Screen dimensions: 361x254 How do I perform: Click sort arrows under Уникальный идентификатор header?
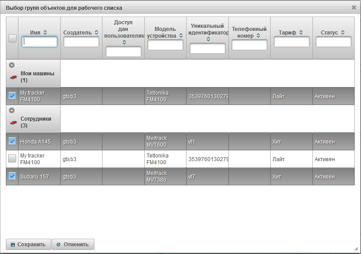click(208, 39)
